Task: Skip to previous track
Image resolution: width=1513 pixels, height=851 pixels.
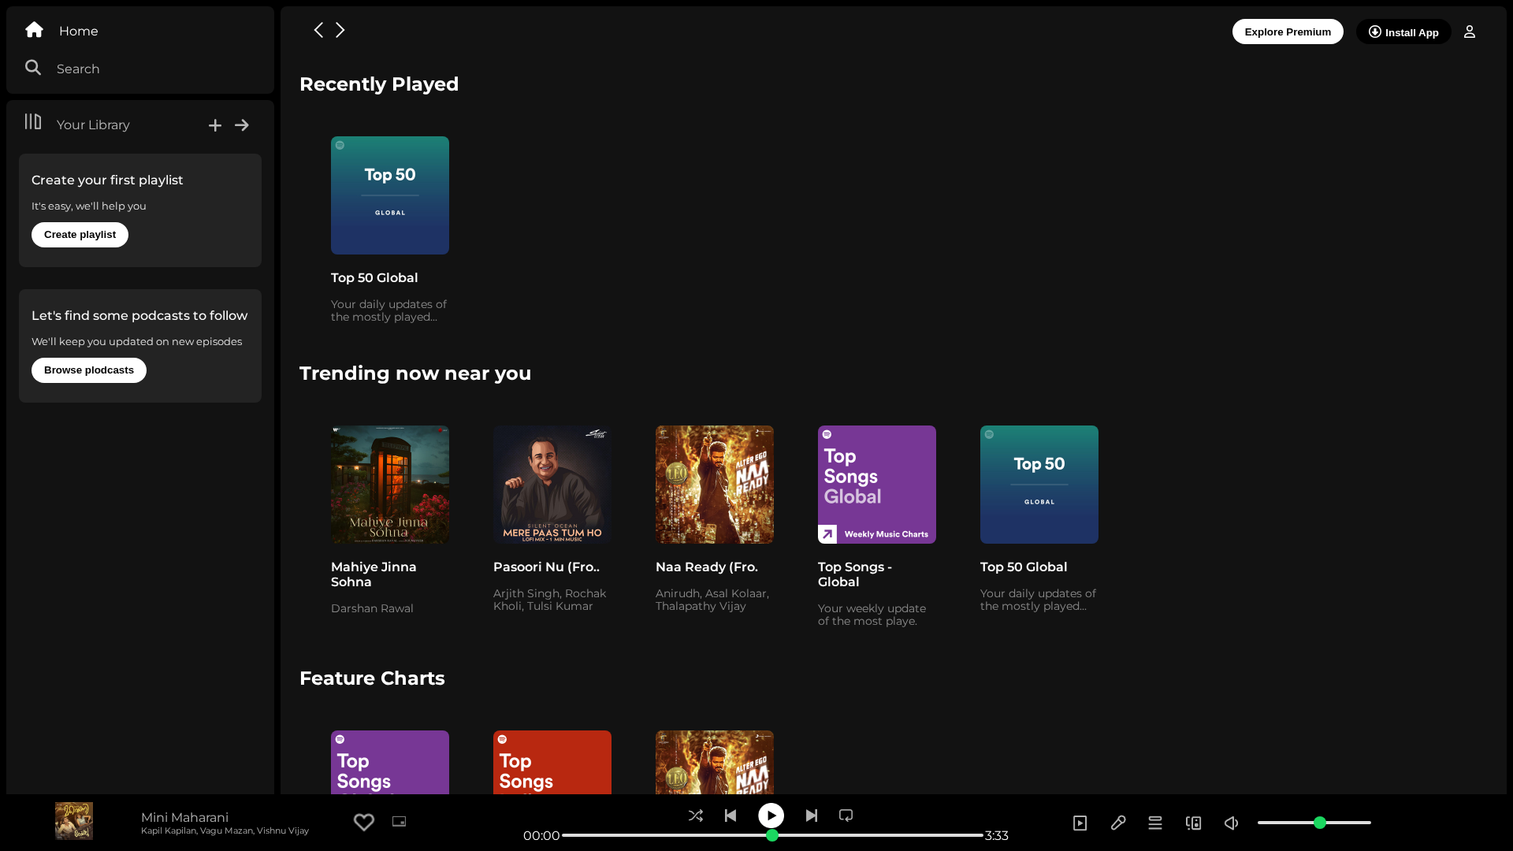Action: pyautogui.click(x=730, y=816)
